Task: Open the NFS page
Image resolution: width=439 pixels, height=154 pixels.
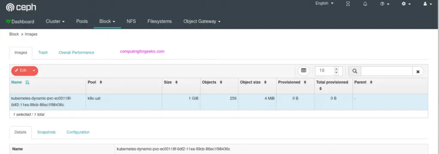Action: pos(131,21)
